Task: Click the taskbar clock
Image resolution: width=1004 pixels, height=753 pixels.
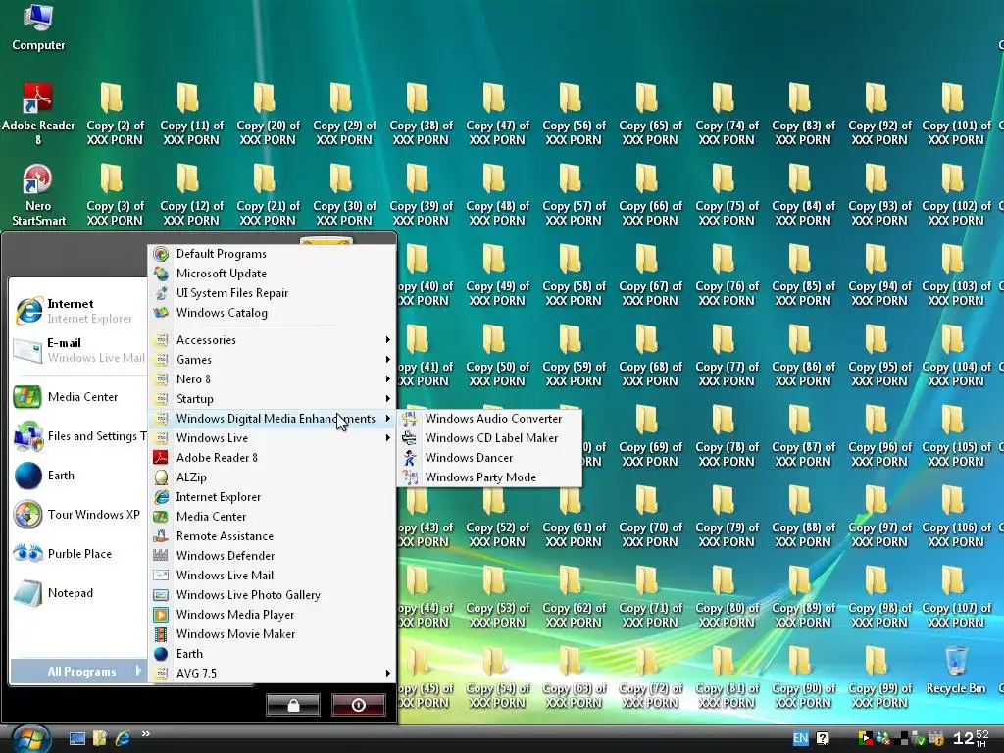Action: (x=971, y=738)
